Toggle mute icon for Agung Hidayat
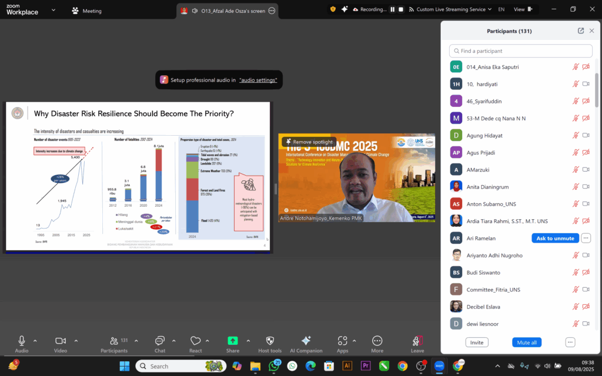 coord(576,135)
